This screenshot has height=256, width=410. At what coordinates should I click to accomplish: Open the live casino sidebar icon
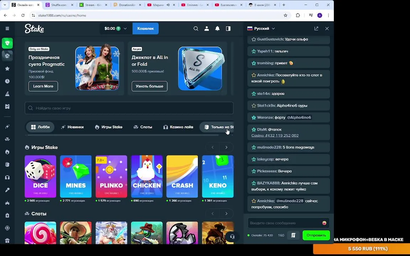click(7, 177)
